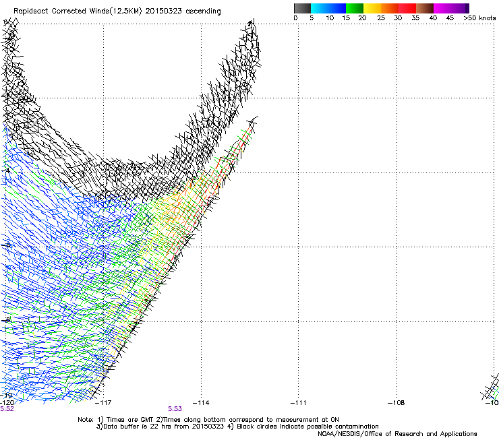Click the 'Data buffer is 22 hrs' note line

[237, 427]
